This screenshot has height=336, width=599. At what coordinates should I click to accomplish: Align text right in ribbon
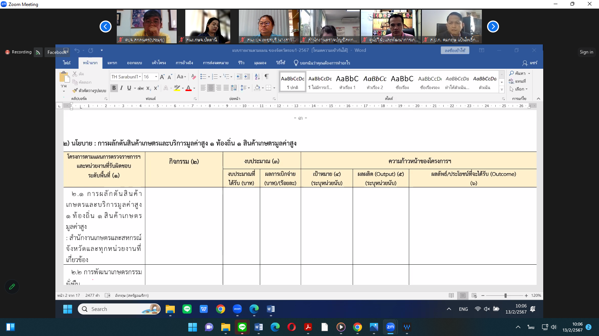[218, 88]
